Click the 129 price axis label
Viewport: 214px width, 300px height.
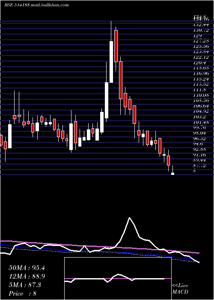pos(198,36)
